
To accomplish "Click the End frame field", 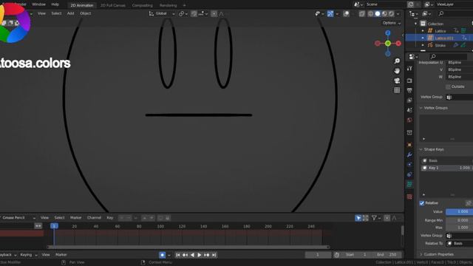I will pyautogui.click(x=387, y=255).
